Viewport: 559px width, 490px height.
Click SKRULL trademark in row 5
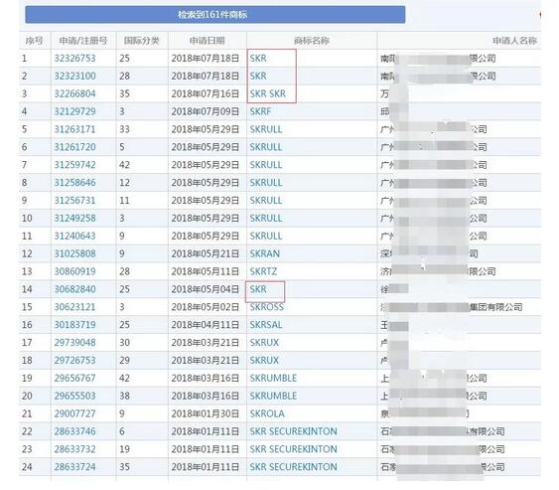(266, 129)
